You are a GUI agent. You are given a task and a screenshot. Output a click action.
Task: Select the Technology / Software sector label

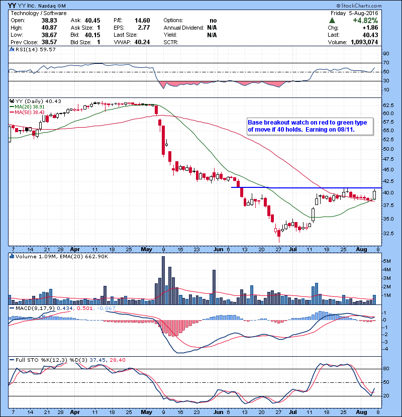[39, 13]
